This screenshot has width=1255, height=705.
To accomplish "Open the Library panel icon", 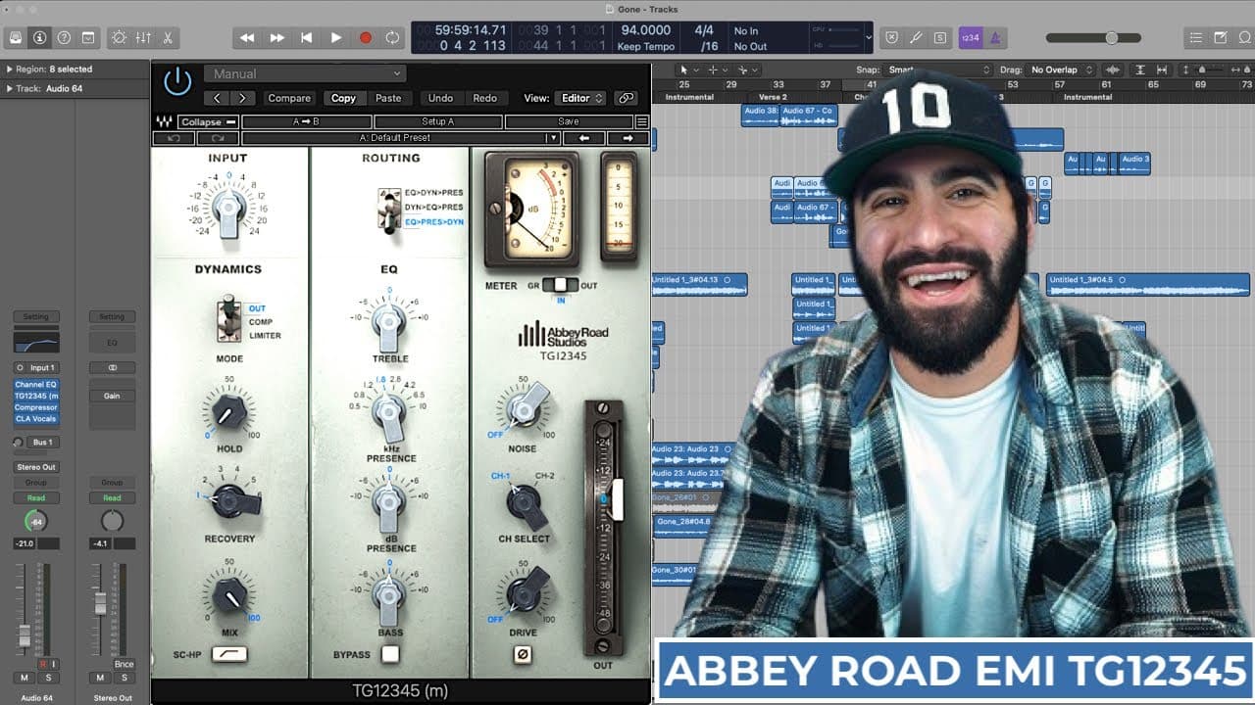I will pyautogui.click(x=15, y=38).
